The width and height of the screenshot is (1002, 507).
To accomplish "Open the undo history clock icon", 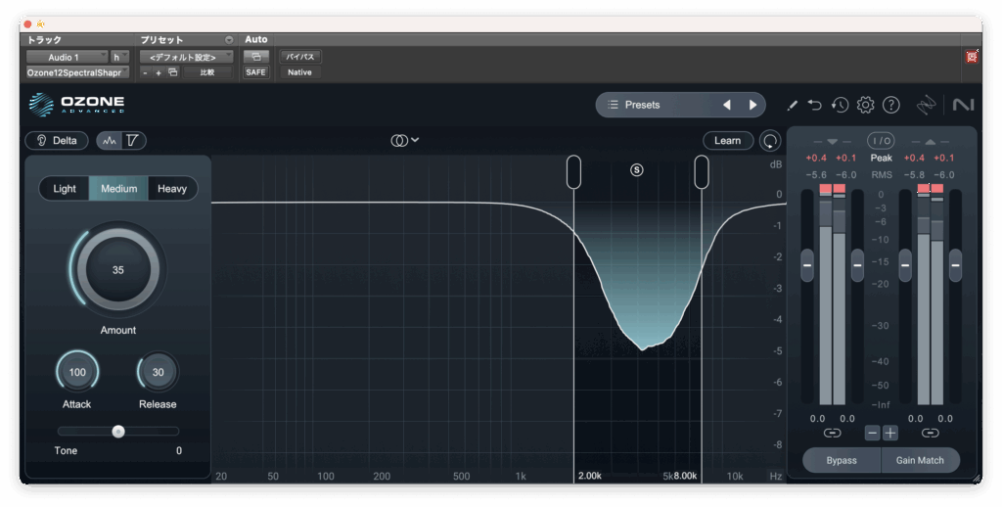I will [x=840, y=105].
